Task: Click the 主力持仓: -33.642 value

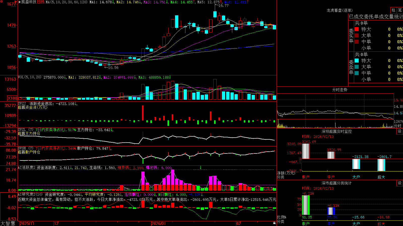Action: [x=95, y=130]
